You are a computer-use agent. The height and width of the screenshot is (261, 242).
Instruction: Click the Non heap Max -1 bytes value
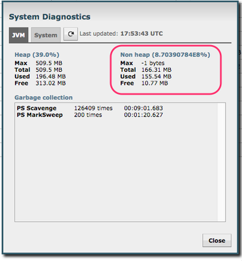153,63
